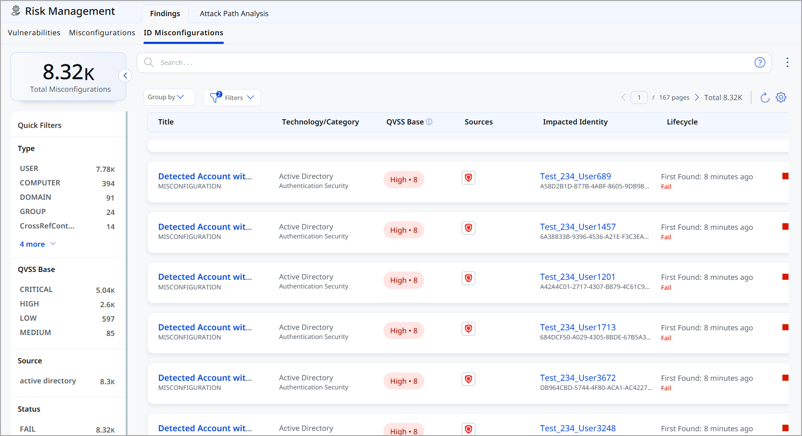Click in the Search input field
The image size is (802, 436).
click(453, 63)
